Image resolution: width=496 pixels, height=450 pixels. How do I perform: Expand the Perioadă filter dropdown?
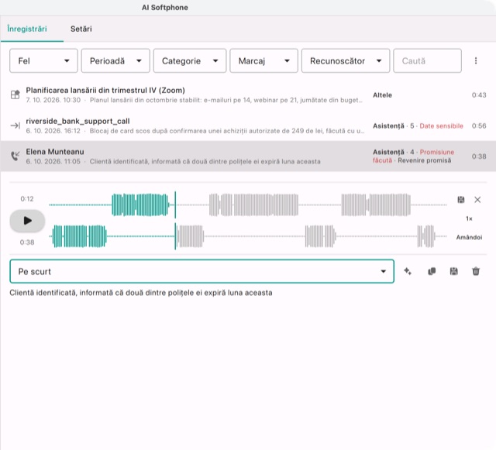coord(115,60)
